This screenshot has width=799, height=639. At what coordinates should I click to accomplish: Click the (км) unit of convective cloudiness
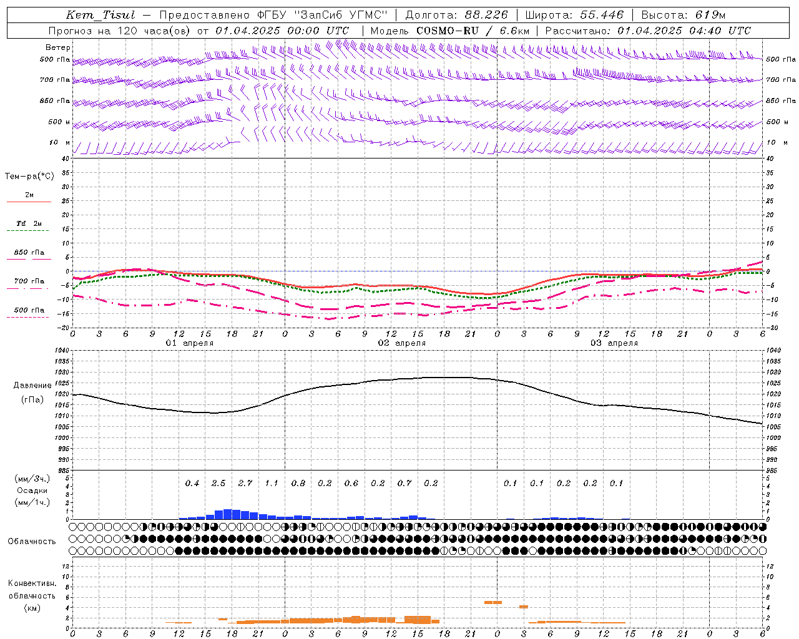point(32,607)
